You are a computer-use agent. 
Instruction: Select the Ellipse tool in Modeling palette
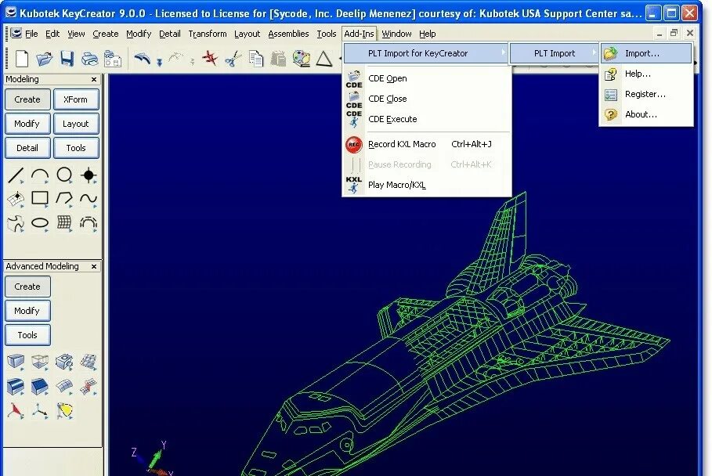click(40, 223)
